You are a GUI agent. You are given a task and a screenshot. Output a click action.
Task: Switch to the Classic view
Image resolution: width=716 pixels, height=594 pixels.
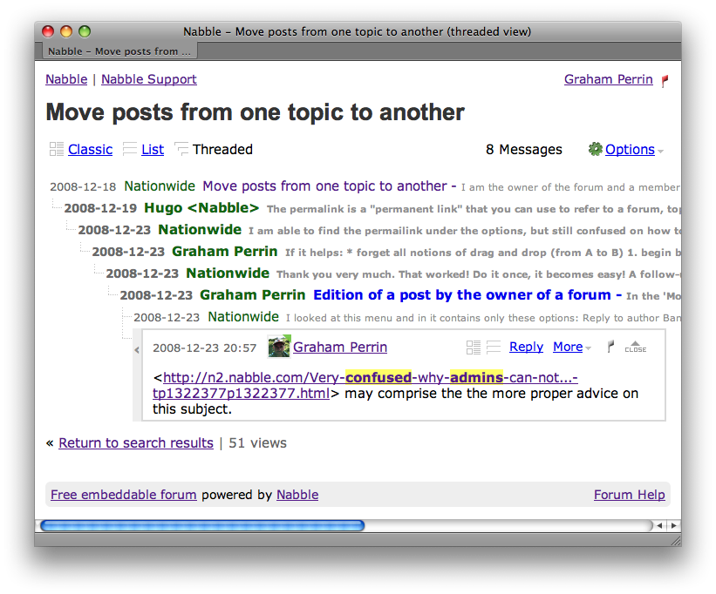[x=90, y=150]
